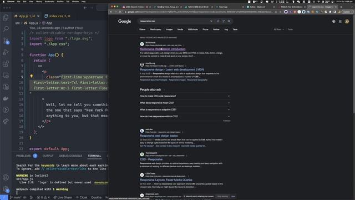Hide the screen sharing notification

[x=233, y=196]
